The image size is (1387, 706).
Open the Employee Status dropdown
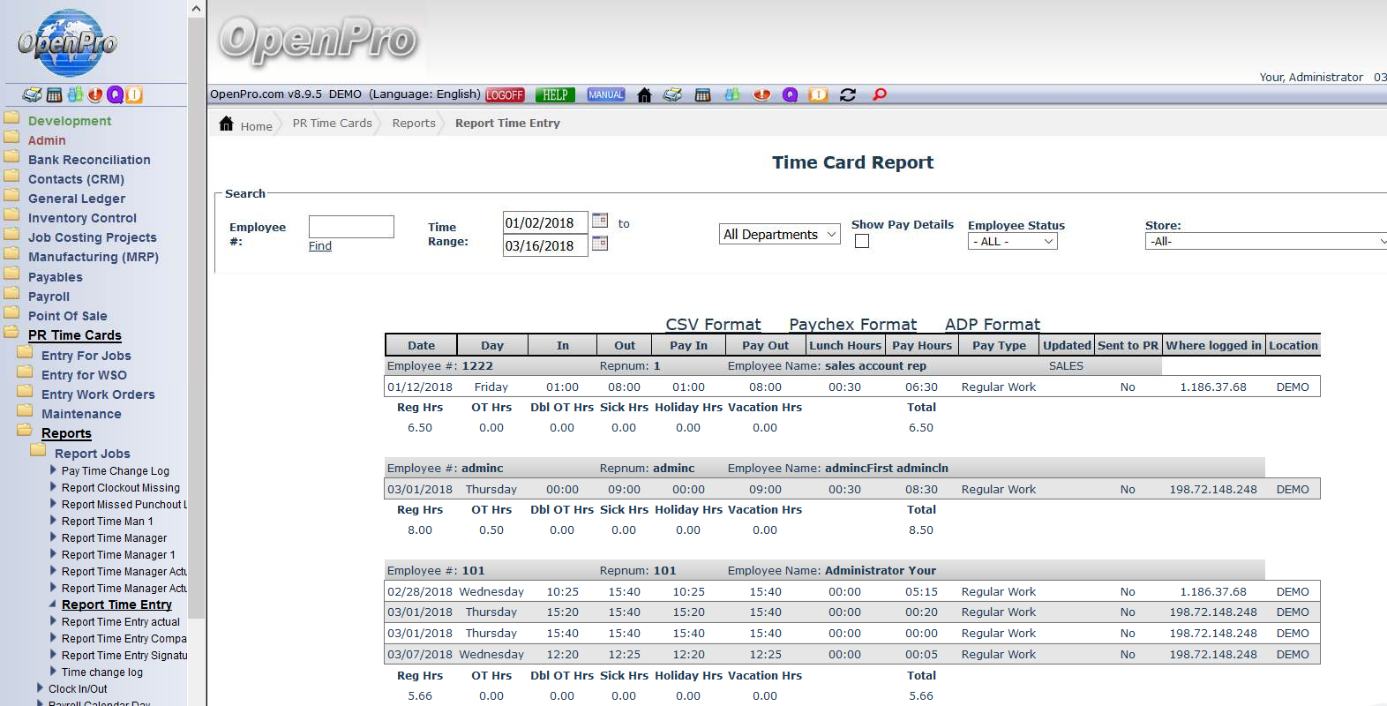(1012, 242)
